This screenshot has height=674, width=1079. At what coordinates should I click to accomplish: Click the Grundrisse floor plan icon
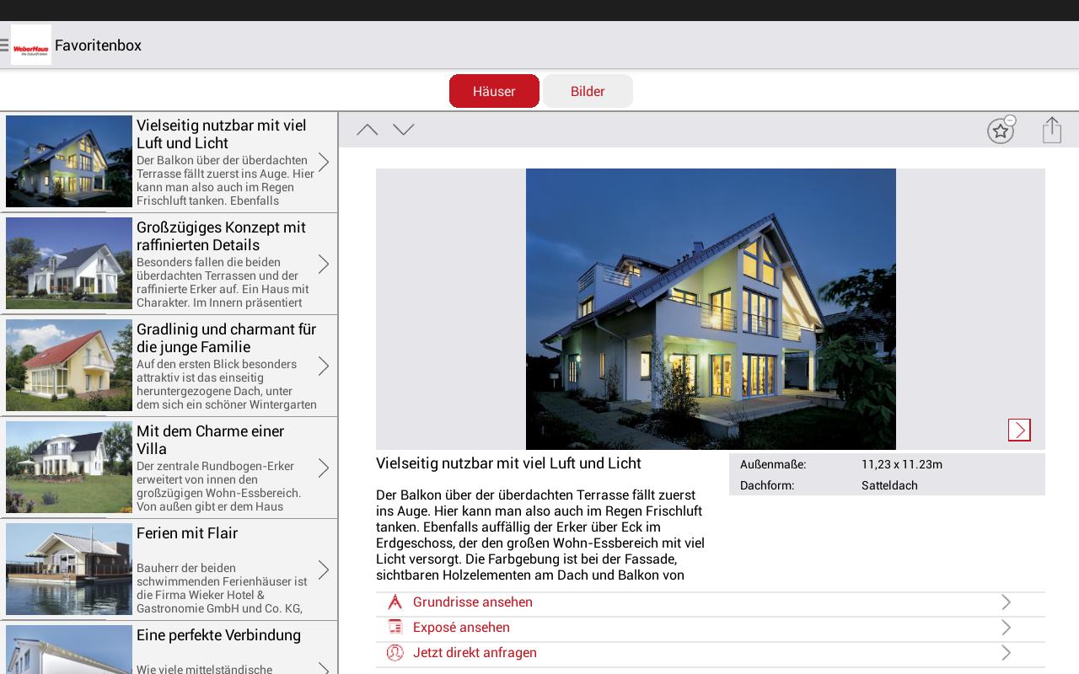click(395, 602)
